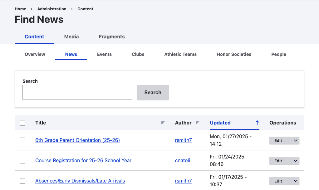Click into the Search text field

(x=77, y=92)
